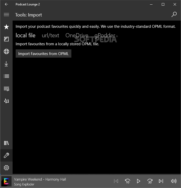
Task: Open the music notes icon in sidebar
Action: pyautogui.click(x=6, y=101)
